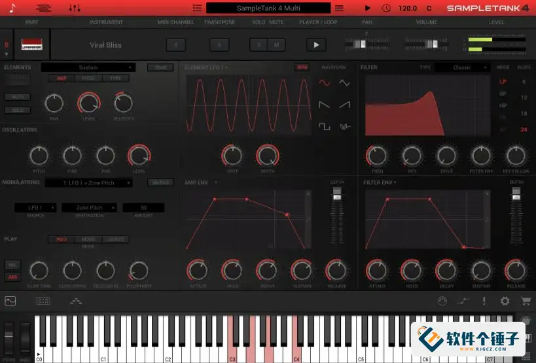Toggle the element MUTE button

pyautogui.click(x=18, y=97)
